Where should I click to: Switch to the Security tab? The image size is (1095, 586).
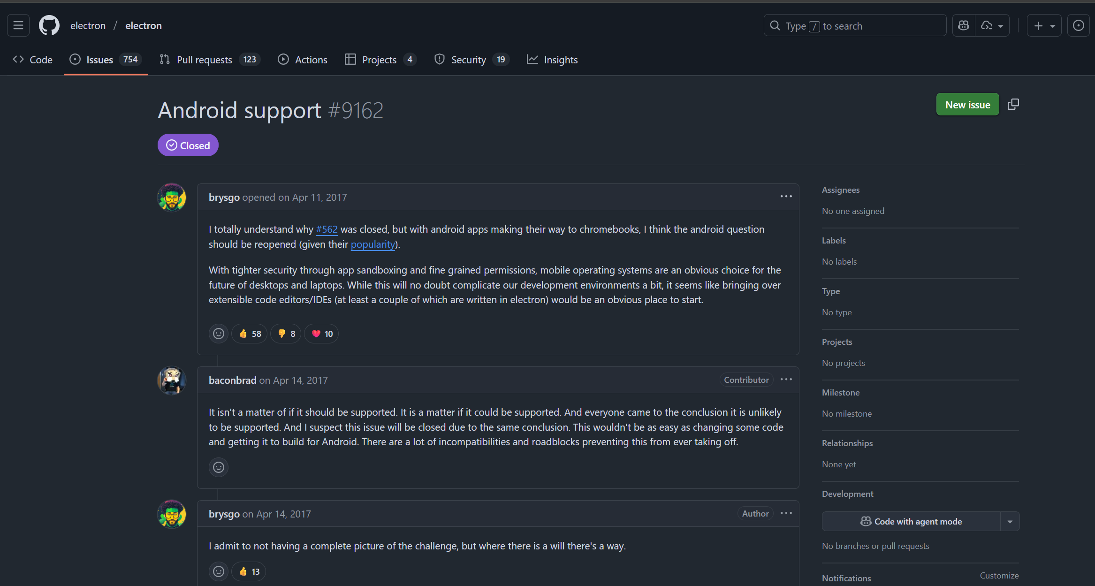click(x=472, y=60)
